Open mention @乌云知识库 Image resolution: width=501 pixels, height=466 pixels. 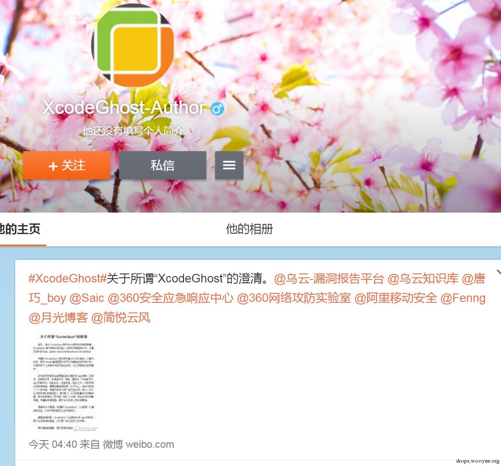click(423, 279)
